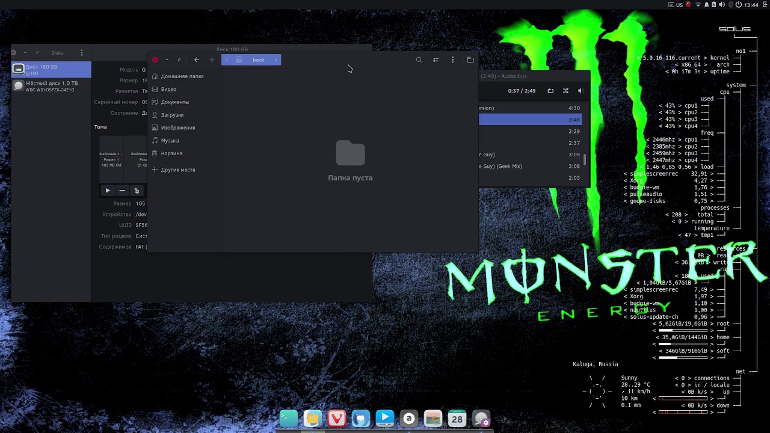Click the US keyboard layout indicator
The width and height of the screenshot is (770, 433).
click(676, 5)
